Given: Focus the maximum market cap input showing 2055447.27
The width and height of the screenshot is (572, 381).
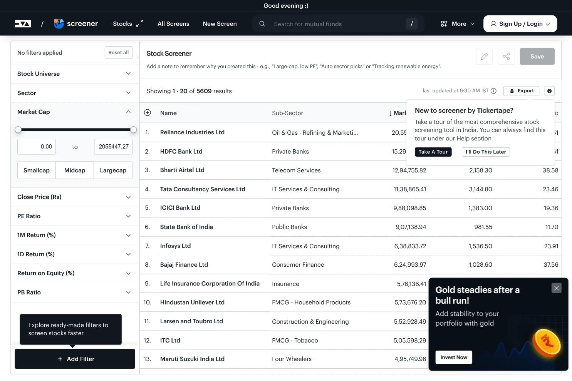Looking at the screenshot, I should tap(113, 147).
